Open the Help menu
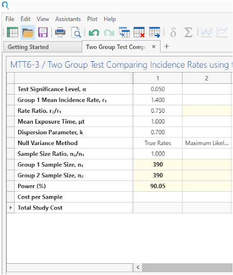The image size is (233, 275). (110, 19)
